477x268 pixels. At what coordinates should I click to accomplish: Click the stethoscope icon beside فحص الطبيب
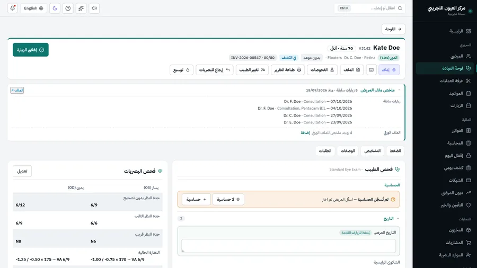click(x=397, y=169)
